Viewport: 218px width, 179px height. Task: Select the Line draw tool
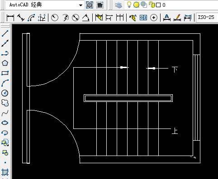pyautogui.click(x=5, y=33)
